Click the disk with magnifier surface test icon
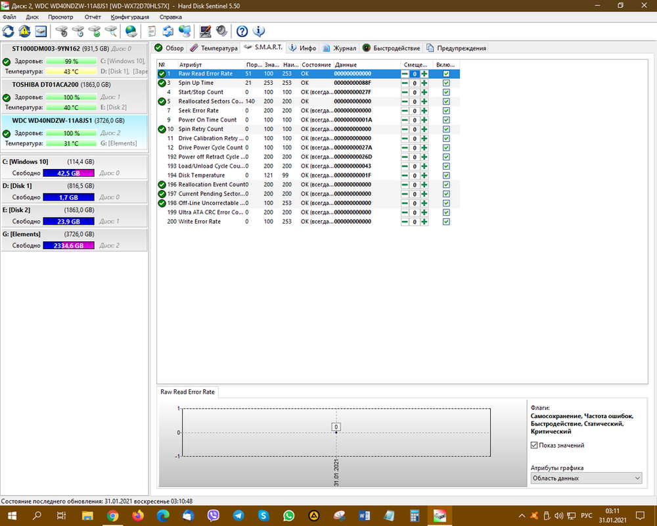Screen dimensions: 657x526 (x=110, y=31)
